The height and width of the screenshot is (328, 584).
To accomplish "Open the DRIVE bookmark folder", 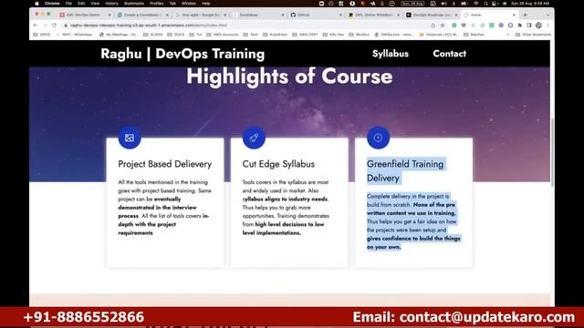I will 42,35.
